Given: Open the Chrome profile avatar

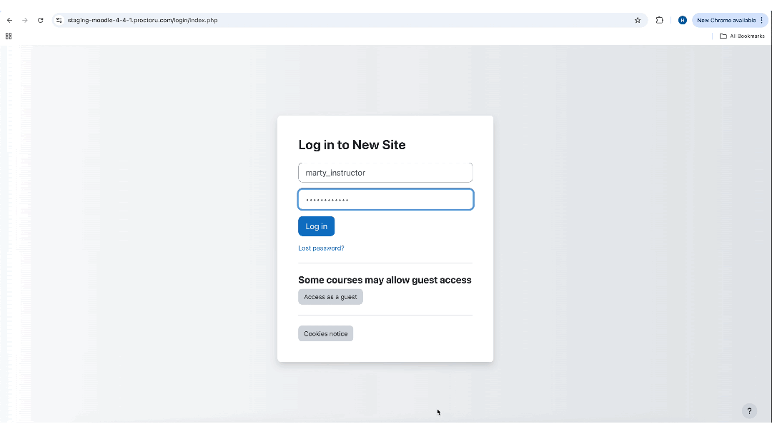Looking at the screenshot, I should pos(683,20).
